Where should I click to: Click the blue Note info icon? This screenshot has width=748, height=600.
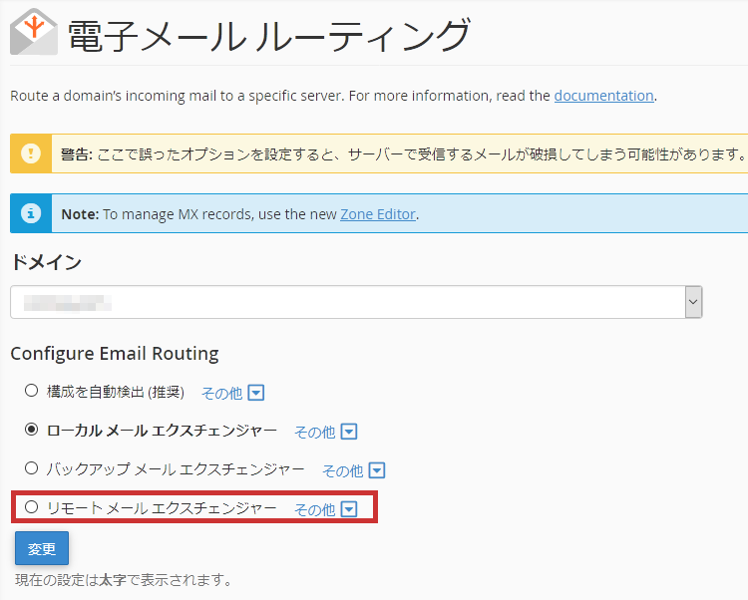tap(32, 213)
